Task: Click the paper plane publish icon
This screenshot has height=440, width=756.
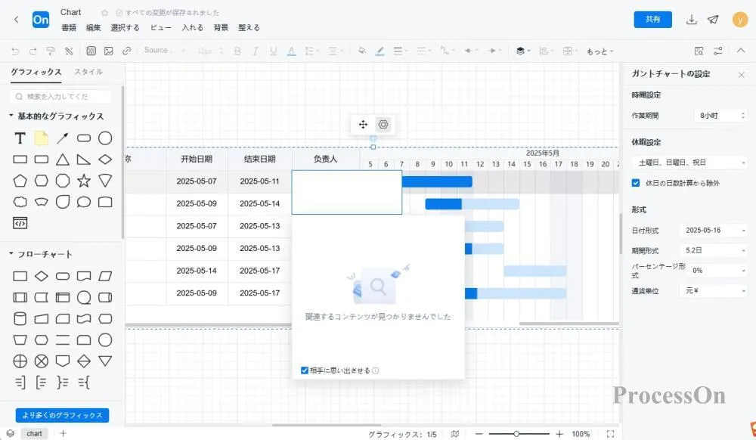Action: 713,19
